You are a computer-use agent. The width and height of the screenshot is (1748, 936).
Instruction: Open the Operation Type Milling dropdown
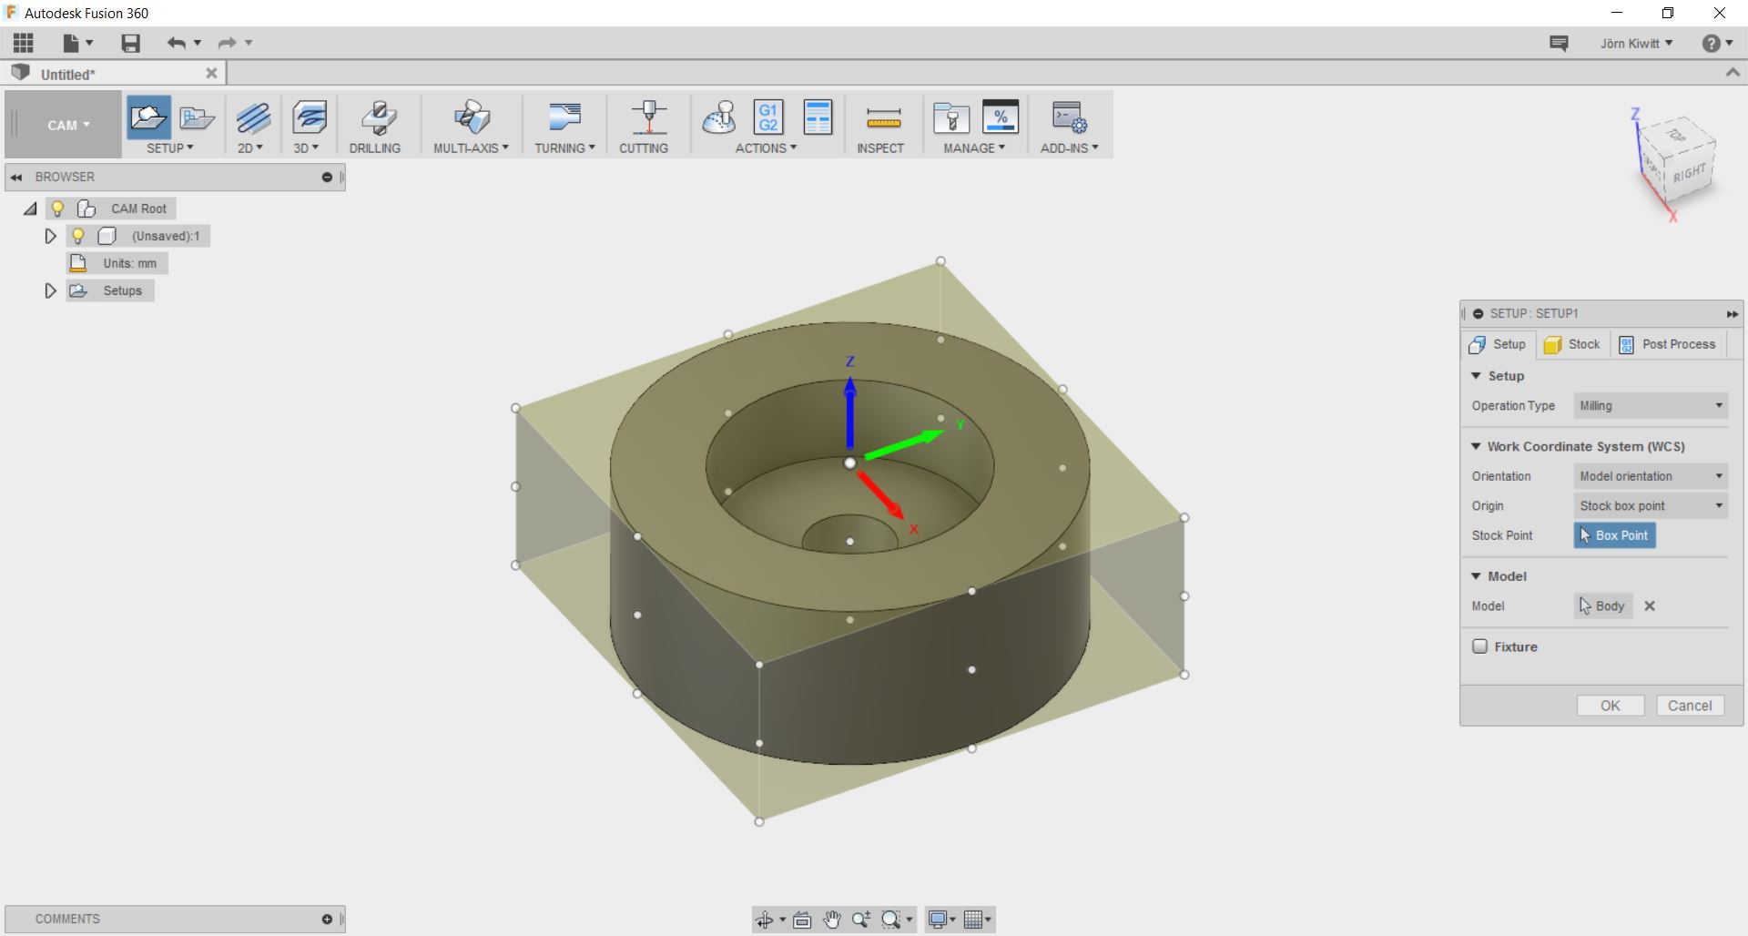[x=1651, y=406]
